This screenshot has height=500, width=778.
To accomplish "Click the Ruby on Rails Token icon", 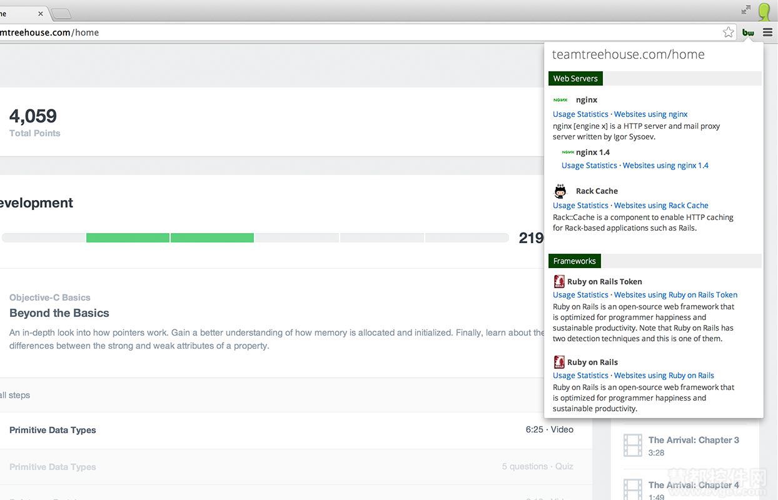I will [559, 281].
